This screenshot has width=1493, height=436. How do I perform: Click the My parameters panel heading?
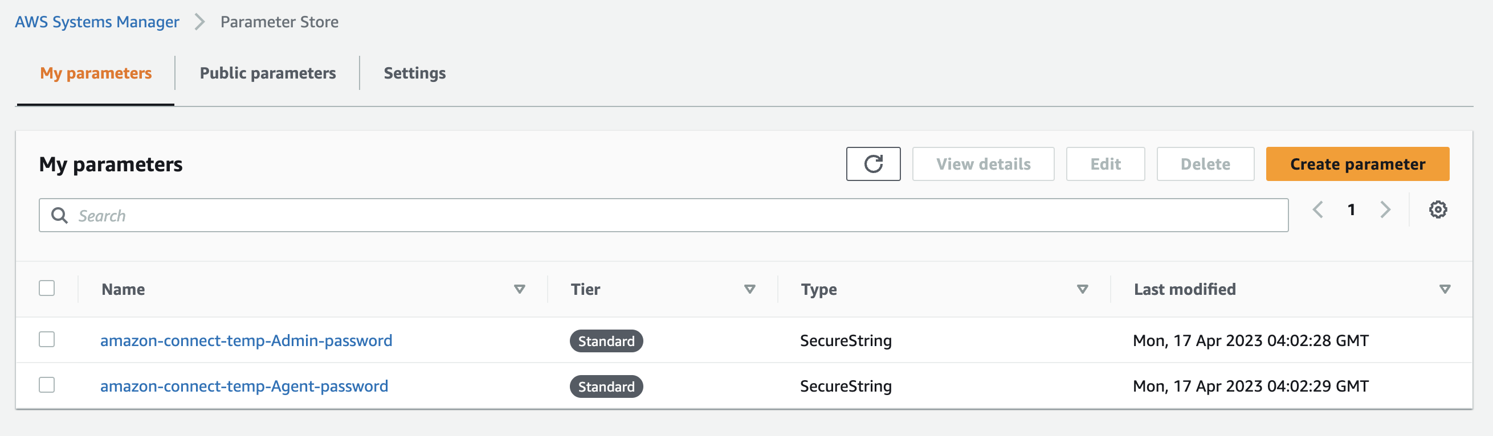point(111,164)
